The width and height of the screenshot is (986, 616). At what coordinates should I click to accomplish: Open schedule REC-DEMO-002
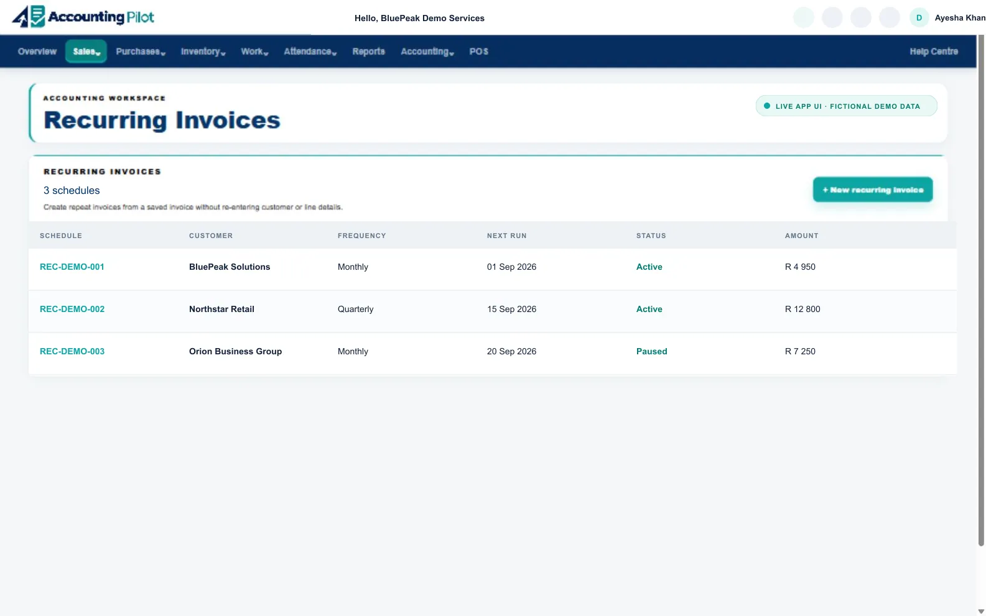tap(72, 309)
